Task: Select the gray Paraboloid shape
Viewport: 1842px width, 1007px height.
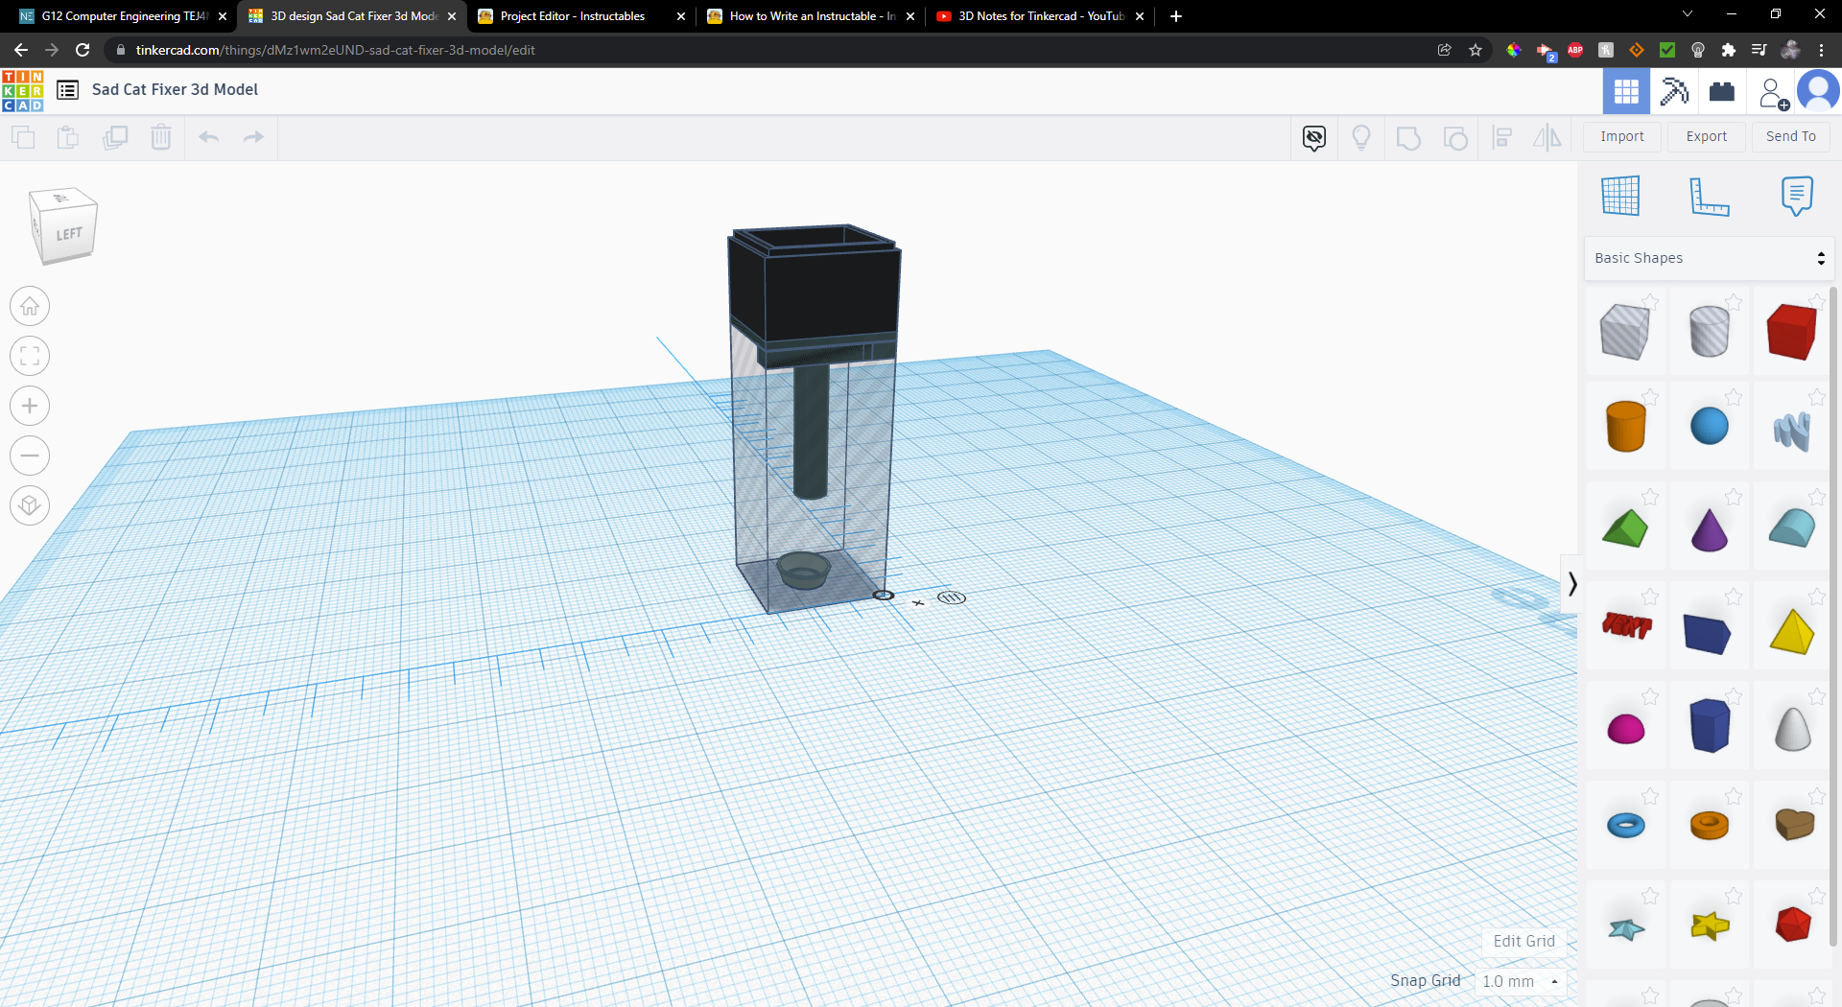Action: tap(1792, 729)
